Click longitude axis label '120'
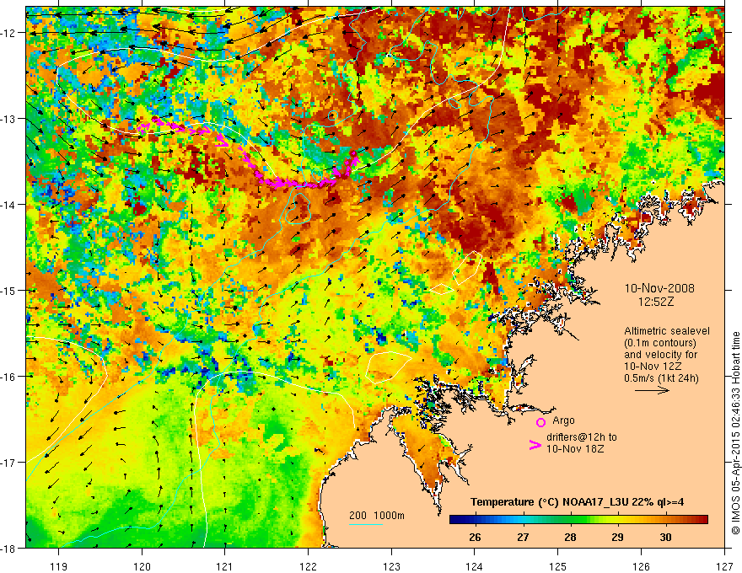The image size is (742, 573). [142, 566]
